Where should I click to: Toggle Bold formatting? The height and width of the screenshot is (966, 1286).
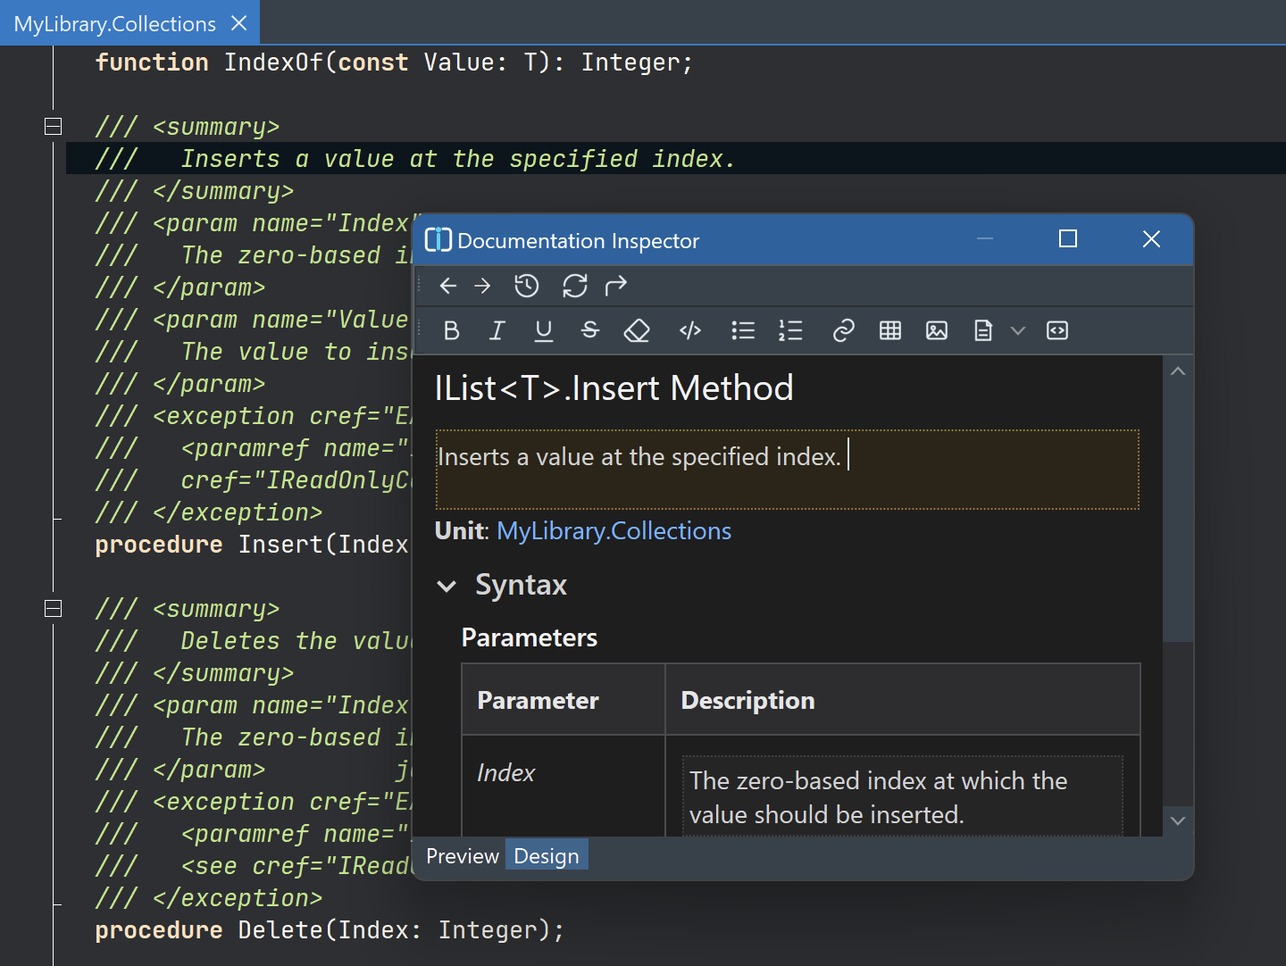[x=451, y=331]
